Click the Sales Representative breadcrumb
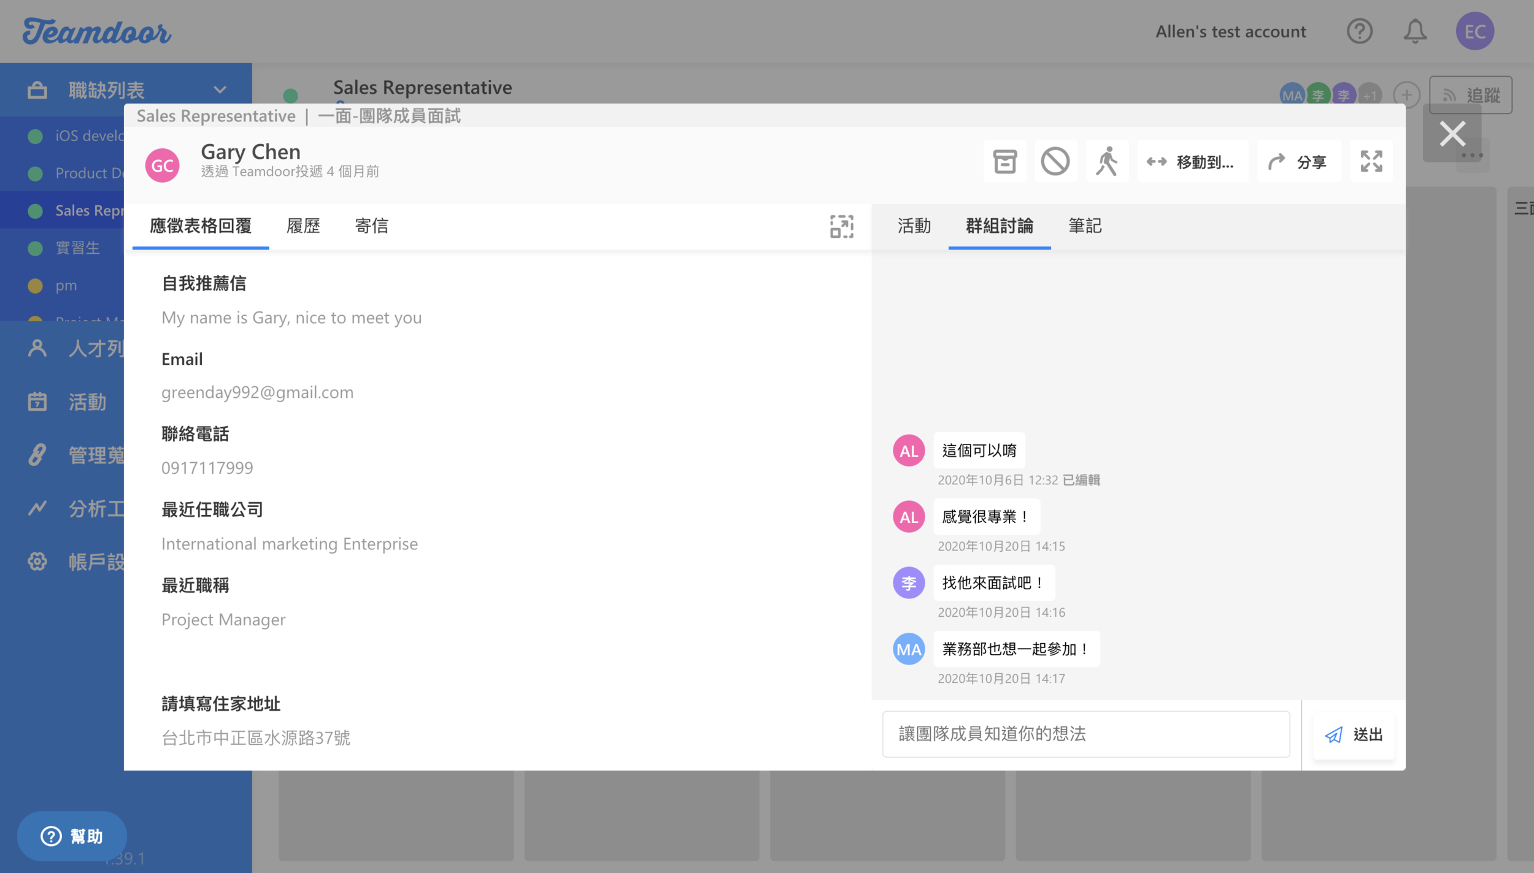 pos(216,116)
